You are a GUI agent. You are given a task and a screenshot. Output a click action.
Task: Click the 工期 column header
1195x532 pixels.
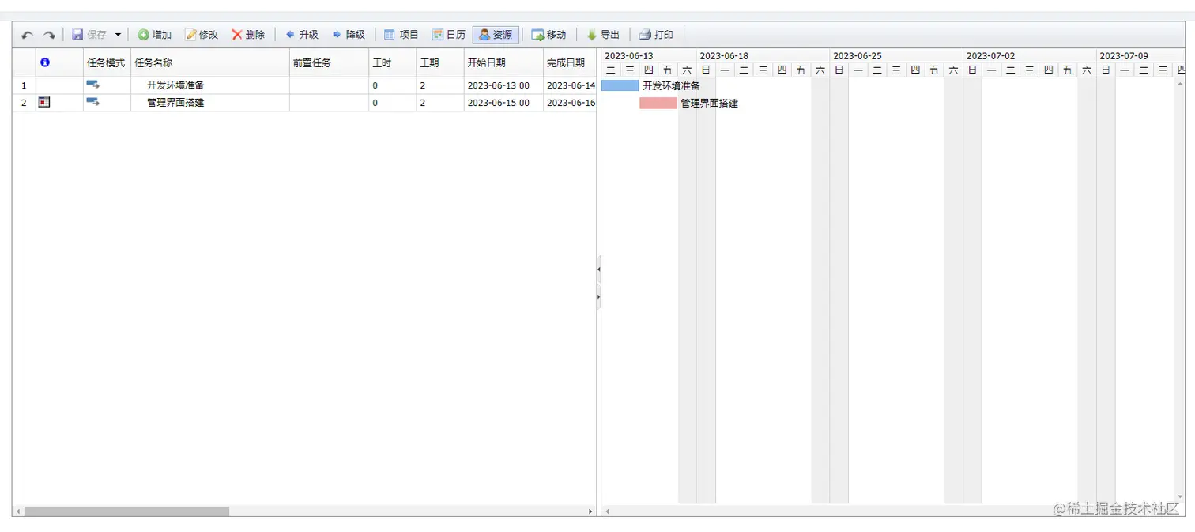click(x=439, y=63)
